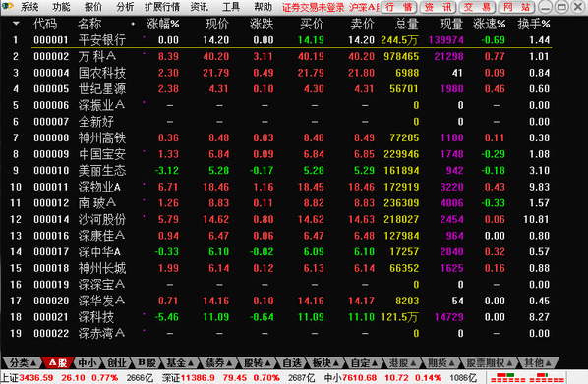The width and height of the screenshot is (588, 384).
Task: Expand the 股票期权 tab menu
Action: click(x=490, y=362)
